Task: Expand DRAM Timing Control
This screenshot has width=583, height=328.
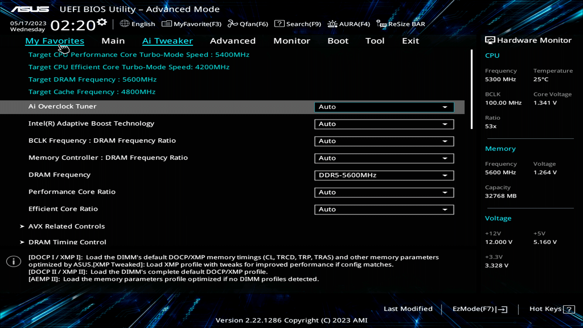Action: click(x=67, y=242)
